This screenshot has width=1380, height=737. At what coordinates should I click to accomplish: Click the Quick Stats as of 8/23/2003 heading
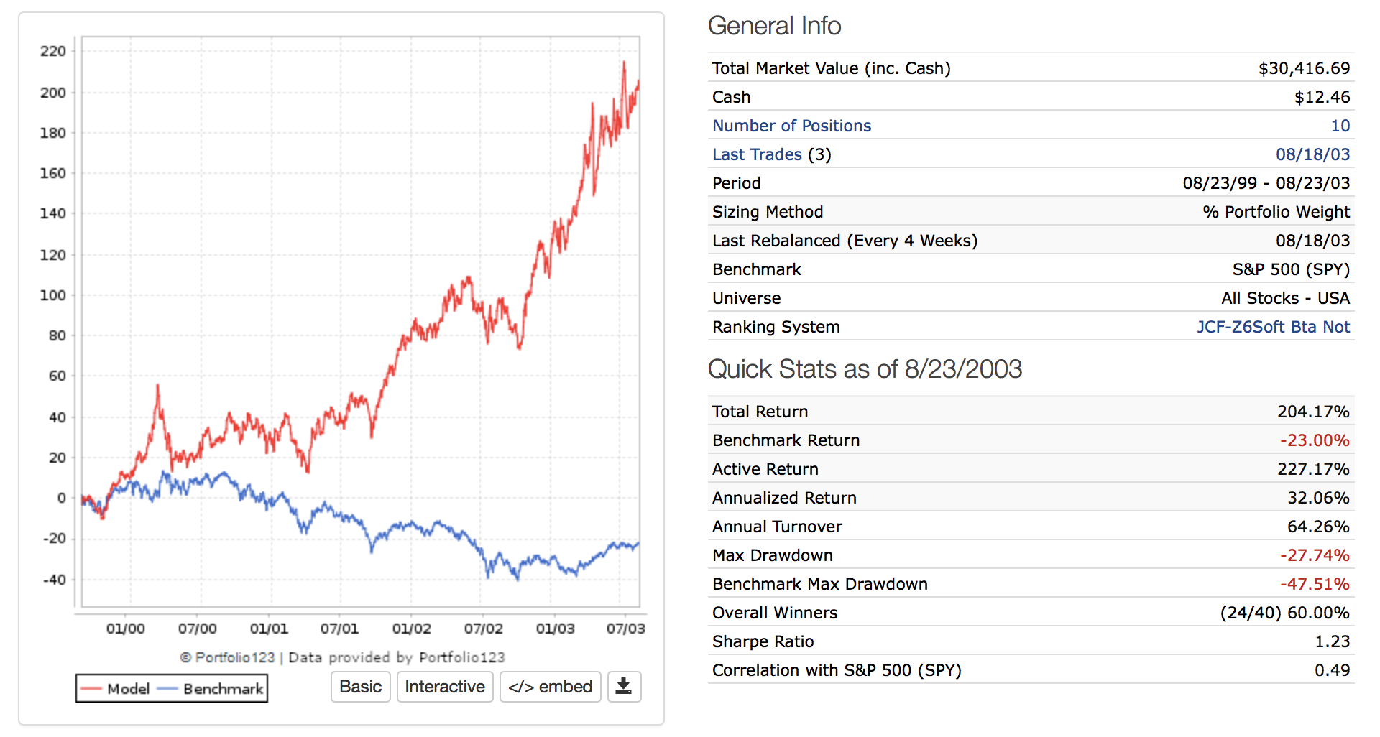865,369
